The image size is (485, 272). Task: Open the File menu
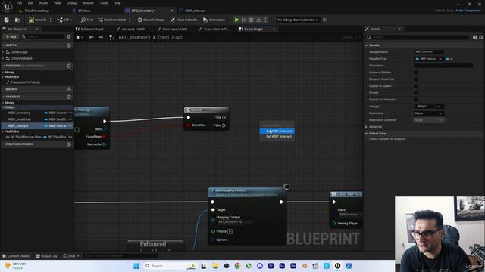19,3
